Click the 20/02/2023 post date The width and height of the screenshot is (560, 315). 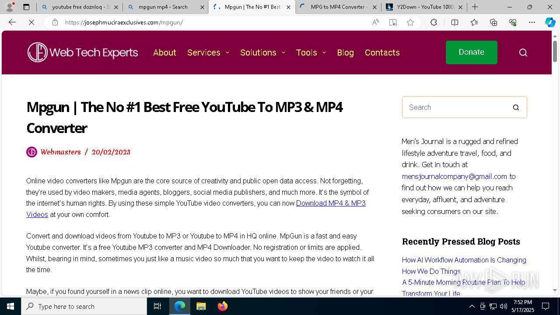coord(111,152)
